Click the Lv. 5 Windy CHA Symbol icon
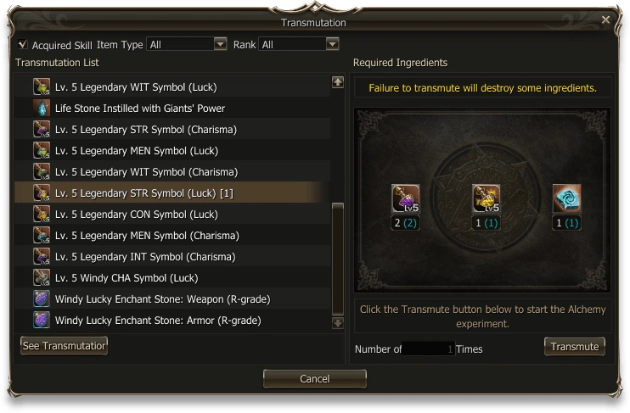The width and height of the screenshot is (630, 413). (42, 278)
